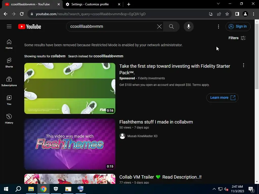This screenshot has width=259, height=194.
Task: Open Flashthems stuff I made in collabvm
Action: pyautogui.click(x=156, y=122)
